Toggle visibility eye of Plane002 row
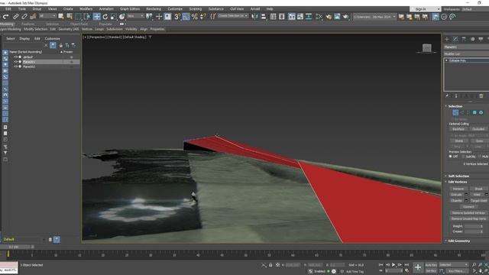The height and width of the screenshot is (275, 489). pos(15,66)
